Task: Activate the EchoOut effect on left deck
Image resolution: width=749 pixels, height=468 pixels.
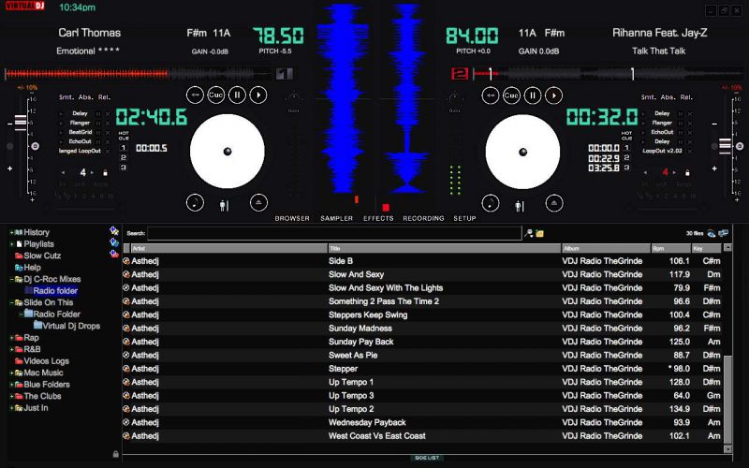Action: pyautogui.click(x=80, y=141)
